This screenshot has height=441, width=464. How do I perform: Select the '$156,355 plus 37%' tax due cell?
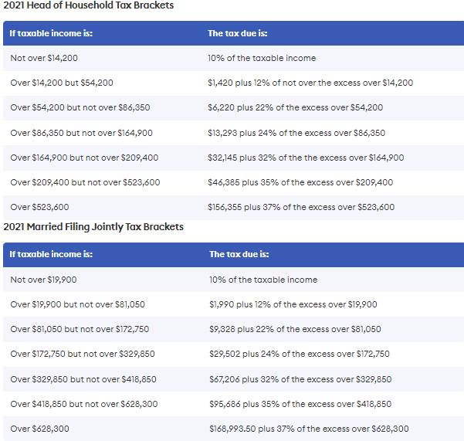click(301, 207)
